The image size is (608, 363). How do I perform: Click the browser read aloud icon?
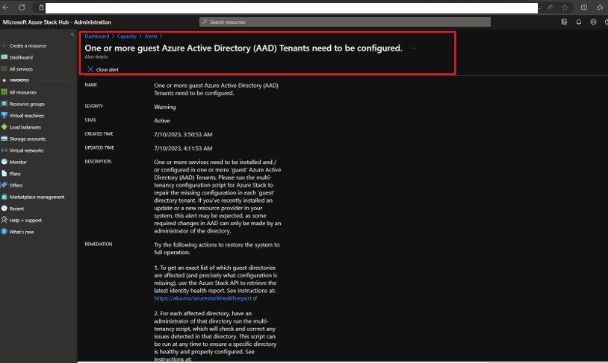[550, 7]
